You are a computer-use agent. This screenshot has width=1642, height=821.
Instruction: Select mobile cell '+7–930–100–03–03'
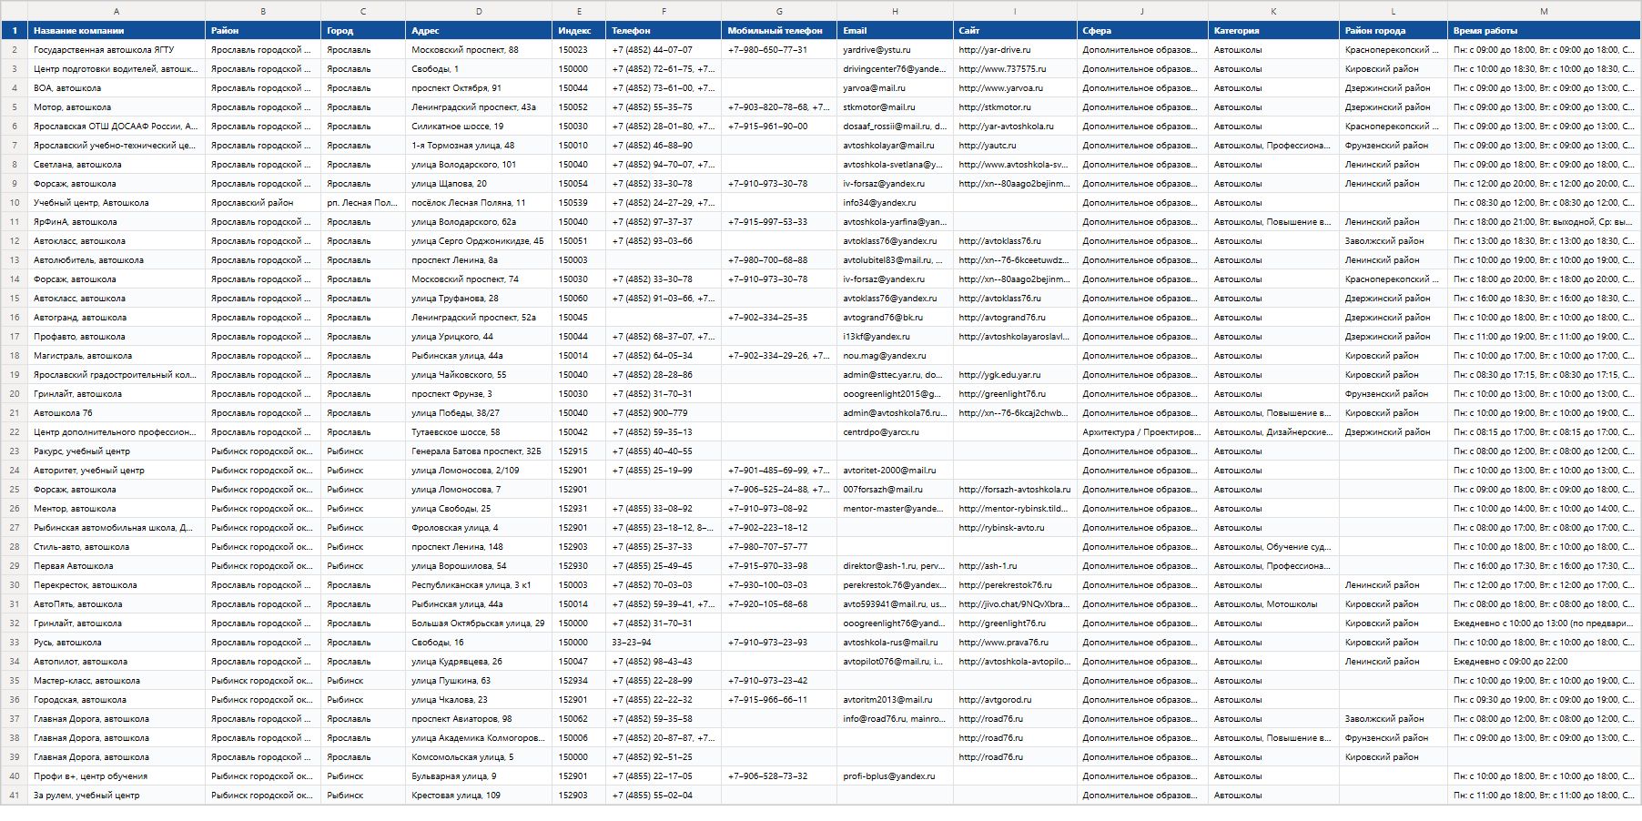[x=779, y=585]
